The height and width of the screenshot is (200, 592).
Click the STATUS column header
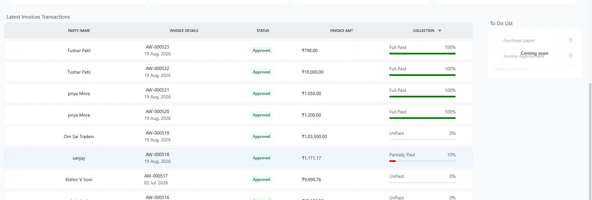(263, 31)
